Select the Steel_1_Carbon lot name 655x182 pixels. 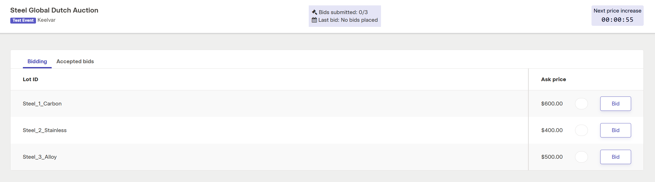[x=42, y=104]
